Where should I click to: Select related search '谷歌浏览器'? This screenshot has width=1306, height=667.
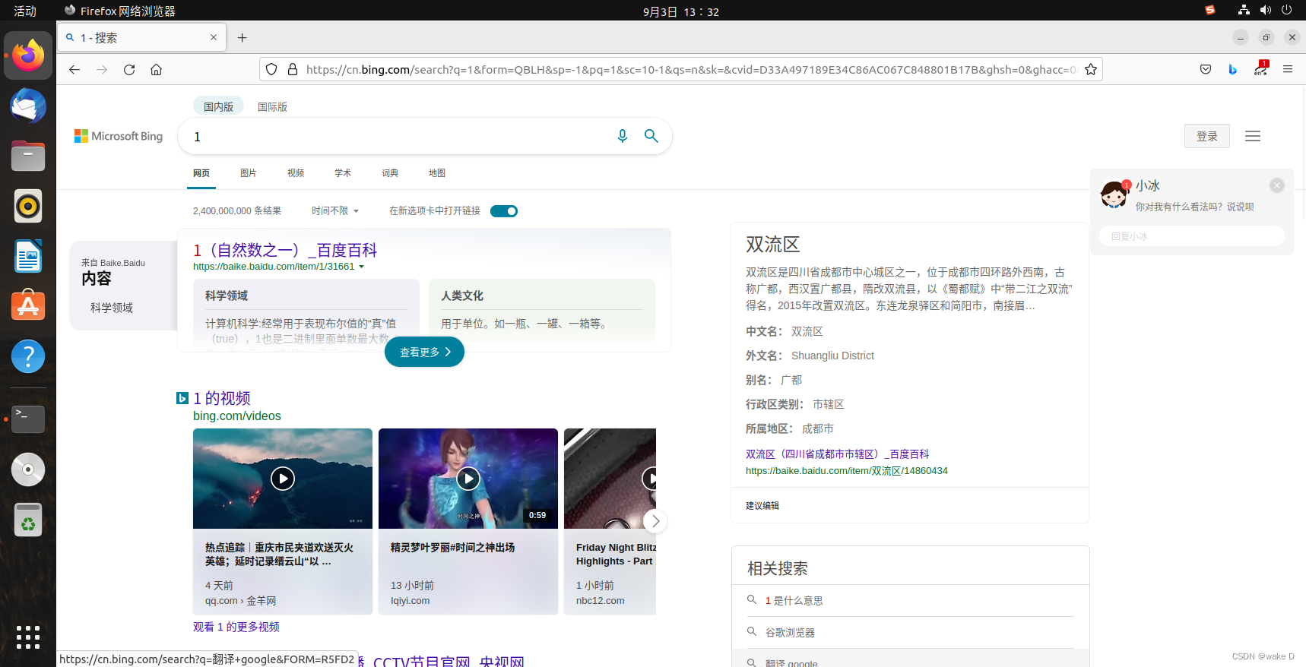click(x=790, y=632)
